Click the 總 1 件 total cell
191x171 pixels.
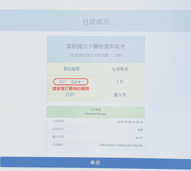pyautogui.click(x=120, y=95)
